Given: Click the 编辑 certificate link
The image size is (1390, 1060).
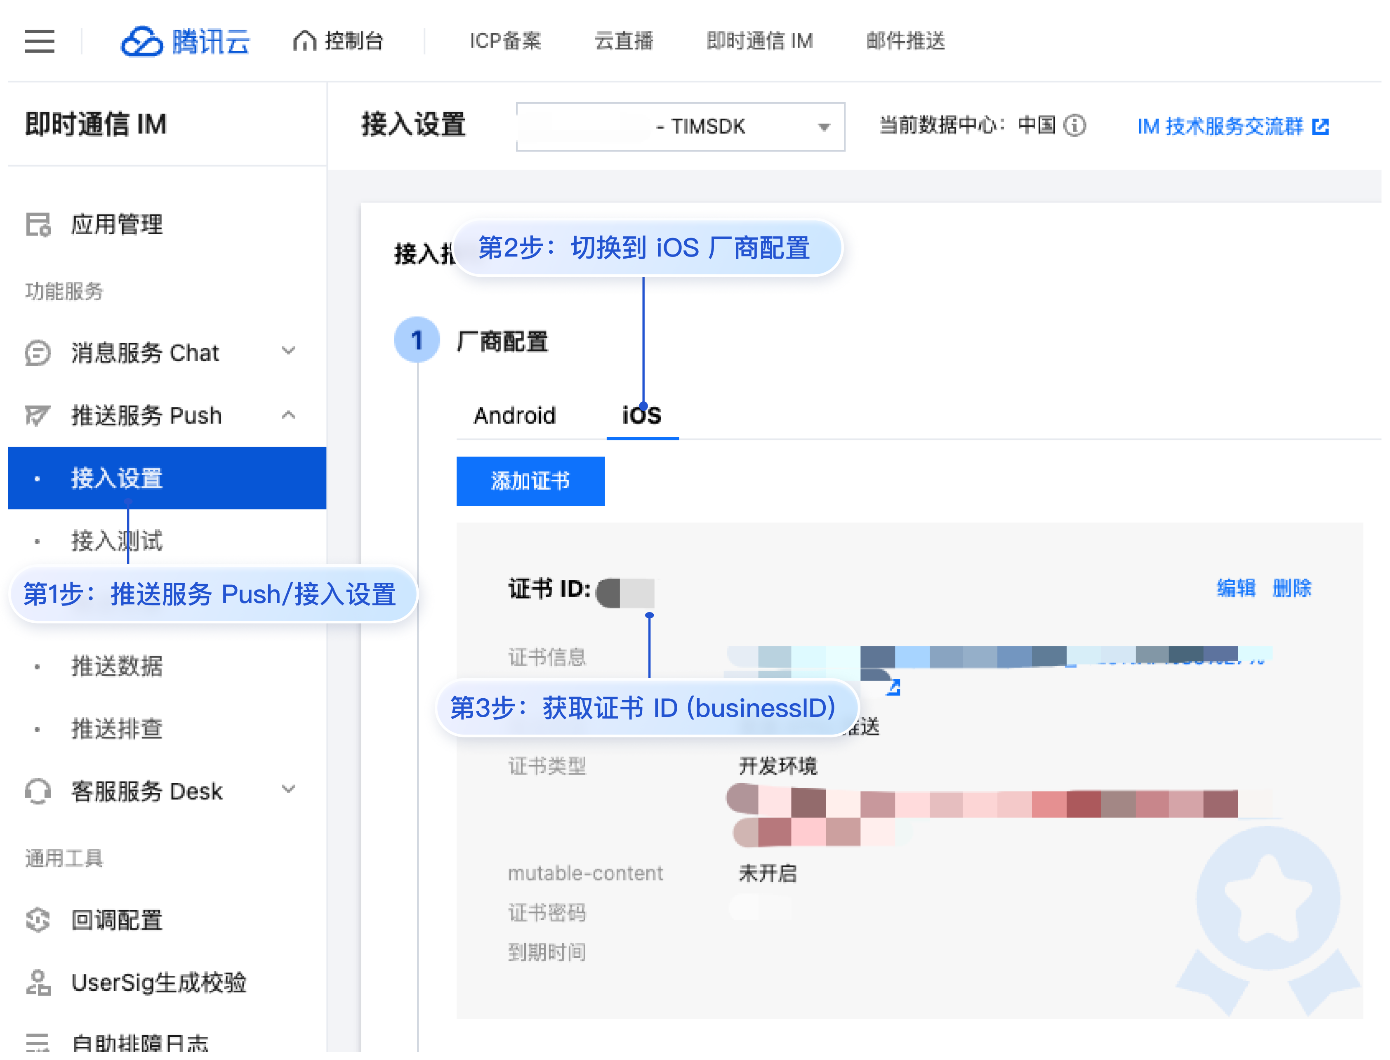Looking at the screenshot, I should [x=1235, y=588].
